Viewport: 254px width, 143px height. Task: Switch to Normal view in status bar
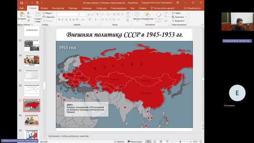coord(148,141)
